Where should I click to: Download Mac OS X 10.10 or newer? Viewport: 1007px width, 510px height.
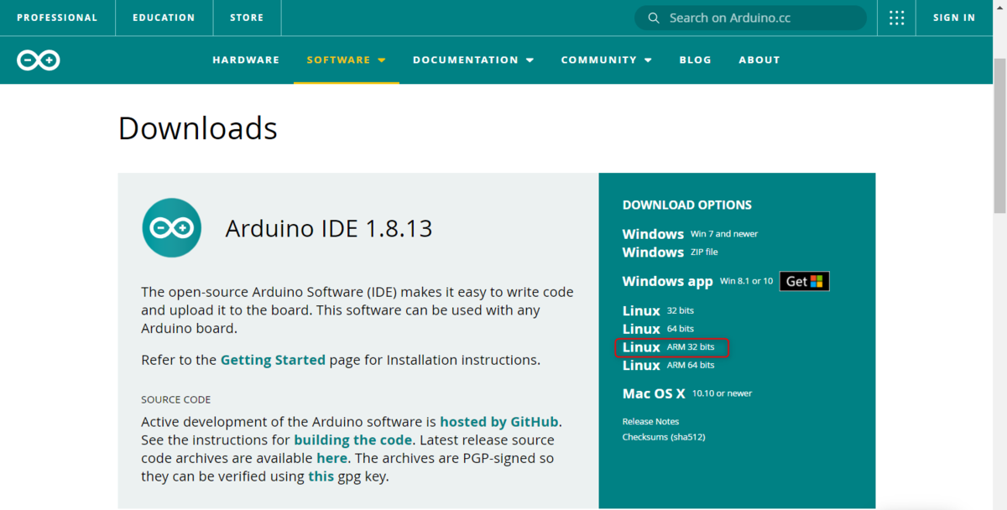tap(687, 393)
